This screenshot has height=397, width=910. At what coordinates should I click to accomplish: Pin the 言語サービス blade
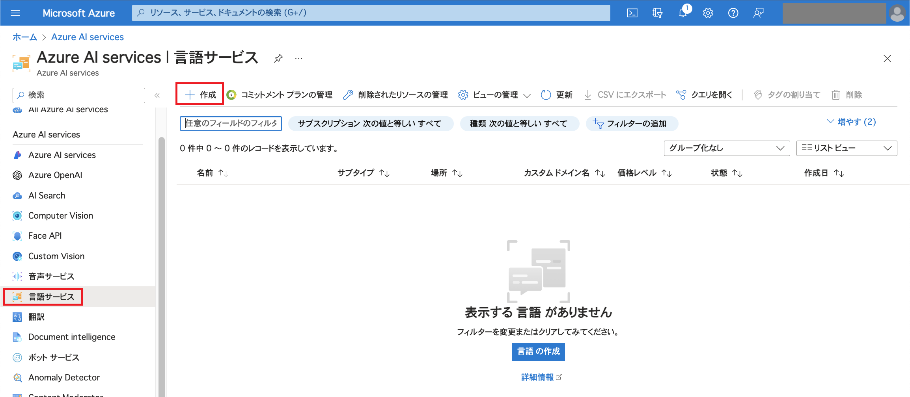278,58
